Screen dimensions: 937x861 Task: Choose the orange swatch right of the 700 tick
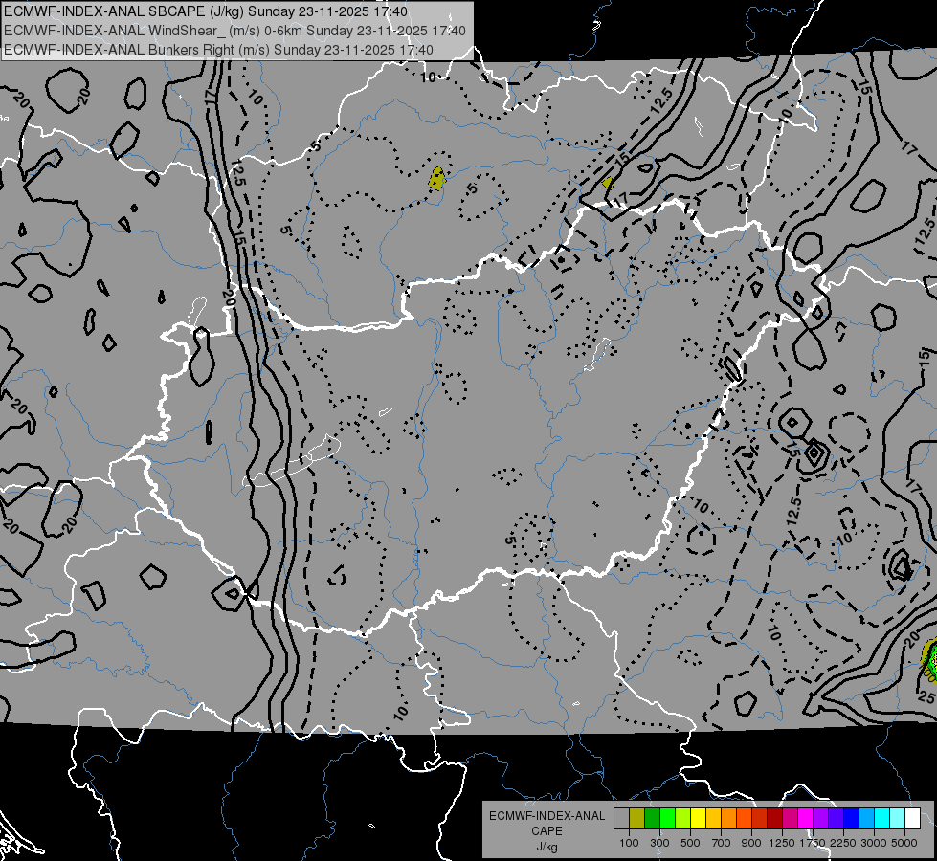728,818
